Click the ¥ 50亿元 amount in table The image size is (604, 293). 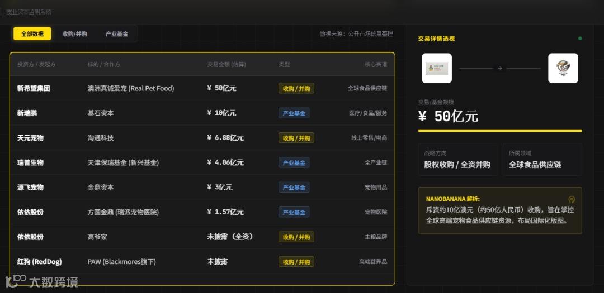(x=221, y=88)
